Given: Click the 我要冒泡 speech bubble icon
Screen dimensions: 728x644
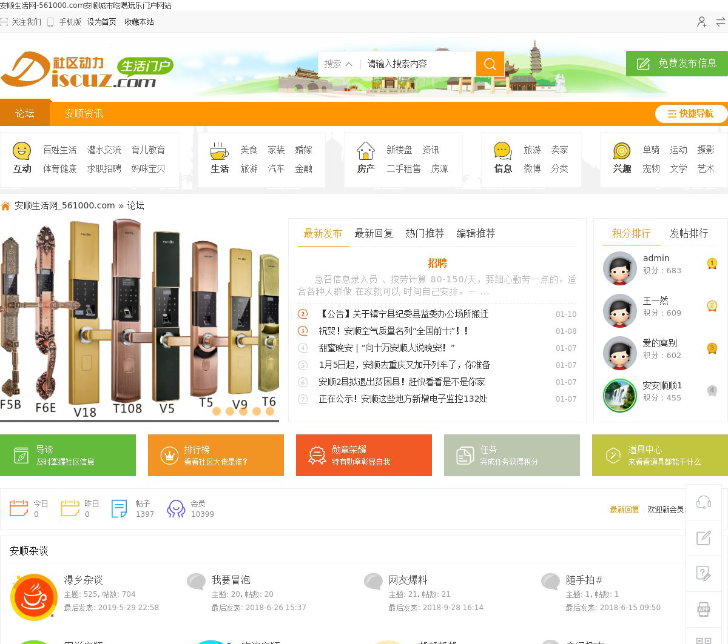Looking at the screenshot, I should click(x=196, y=582).
